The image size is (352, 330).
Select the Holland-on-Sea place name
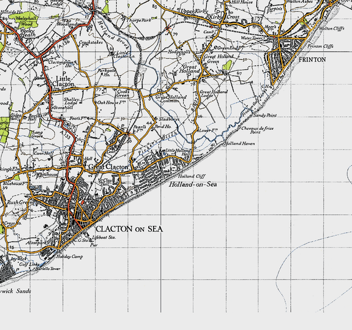click(x=193, y=184)
